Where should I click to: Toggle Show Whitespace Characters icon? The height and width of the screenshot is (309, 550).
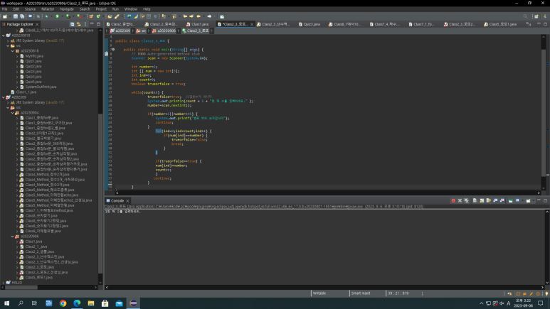[x=155, y=16]
